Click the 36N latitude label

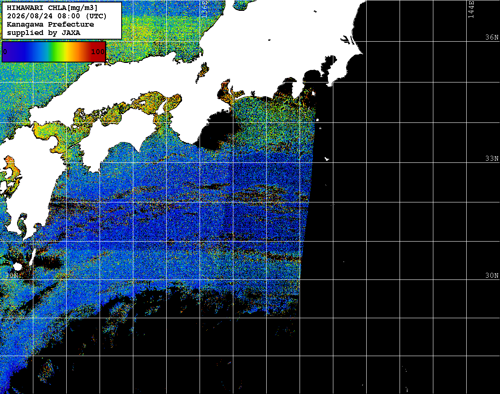[492, 37]
